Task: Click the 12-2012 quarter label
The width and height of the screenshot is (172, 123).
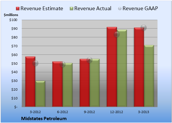Action: [x=116, y=112]
